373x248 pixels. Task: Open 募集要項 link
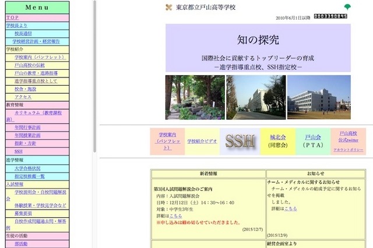(x=23, y=213)
